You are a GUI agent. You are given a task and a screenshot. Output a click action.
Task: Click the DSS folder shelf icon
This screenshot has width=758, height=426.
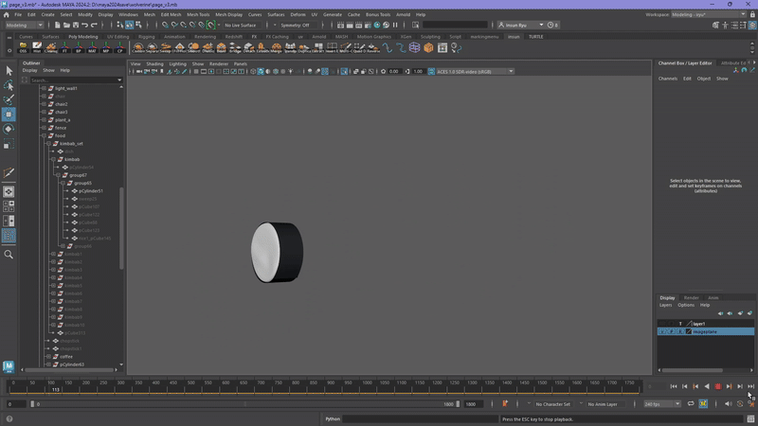click(23, 47)
